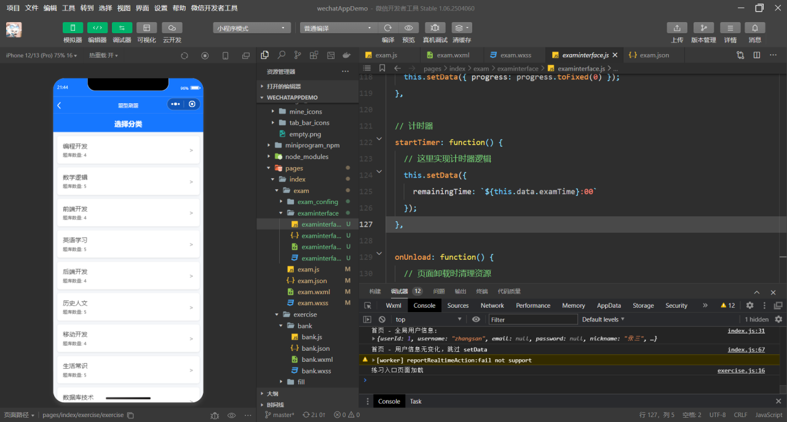Click the 预览 preview eye icon
This screenshot has width=787, height=422.
click(x=408, y=28)
